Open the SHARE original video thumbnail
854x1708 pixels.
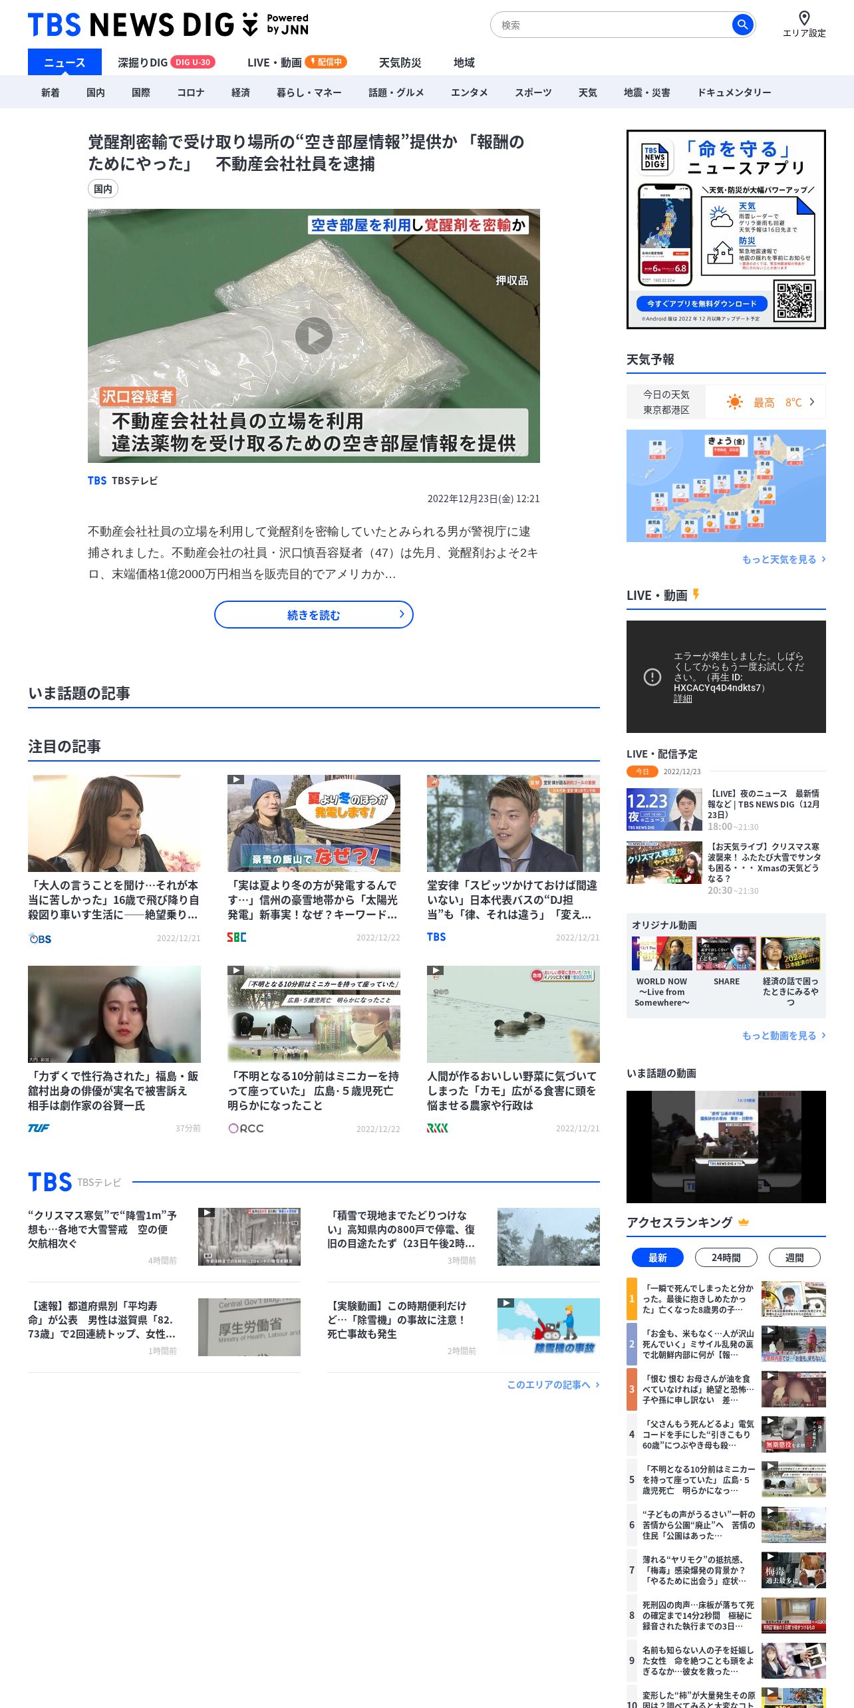tap(726, 954)
